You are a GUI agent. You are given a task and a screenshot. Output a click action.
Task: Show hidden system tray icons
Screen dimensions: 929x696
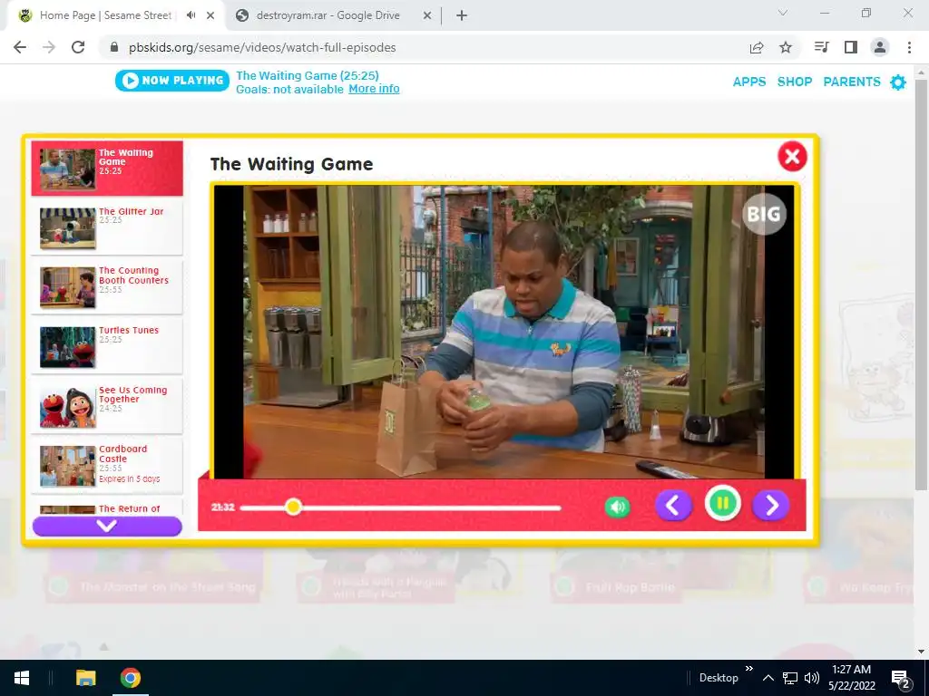pos(768,678)
